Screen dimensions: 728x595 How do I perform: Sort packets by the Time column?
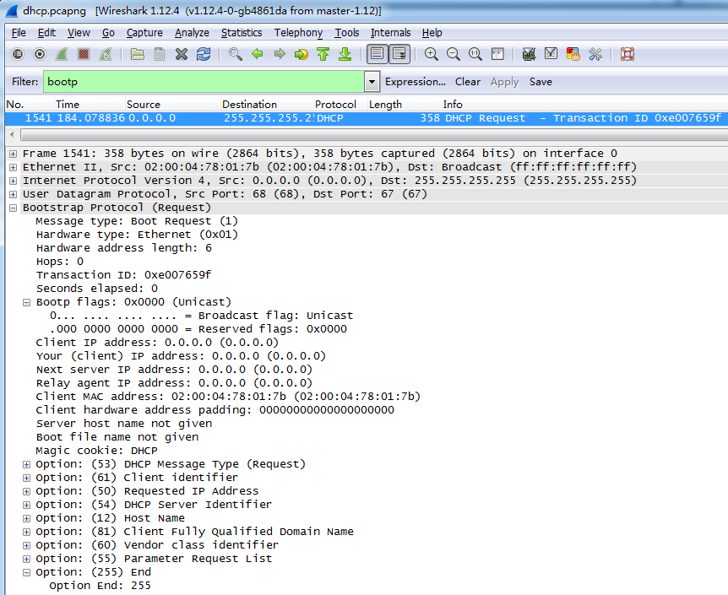tap(90, 105)
